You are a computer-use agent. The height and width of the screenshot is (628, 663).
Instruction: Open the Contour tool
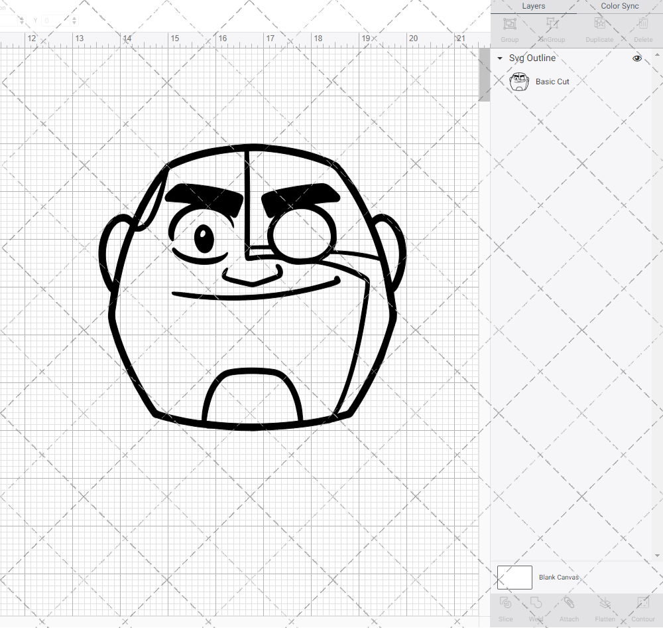click(x=642, y=607)
